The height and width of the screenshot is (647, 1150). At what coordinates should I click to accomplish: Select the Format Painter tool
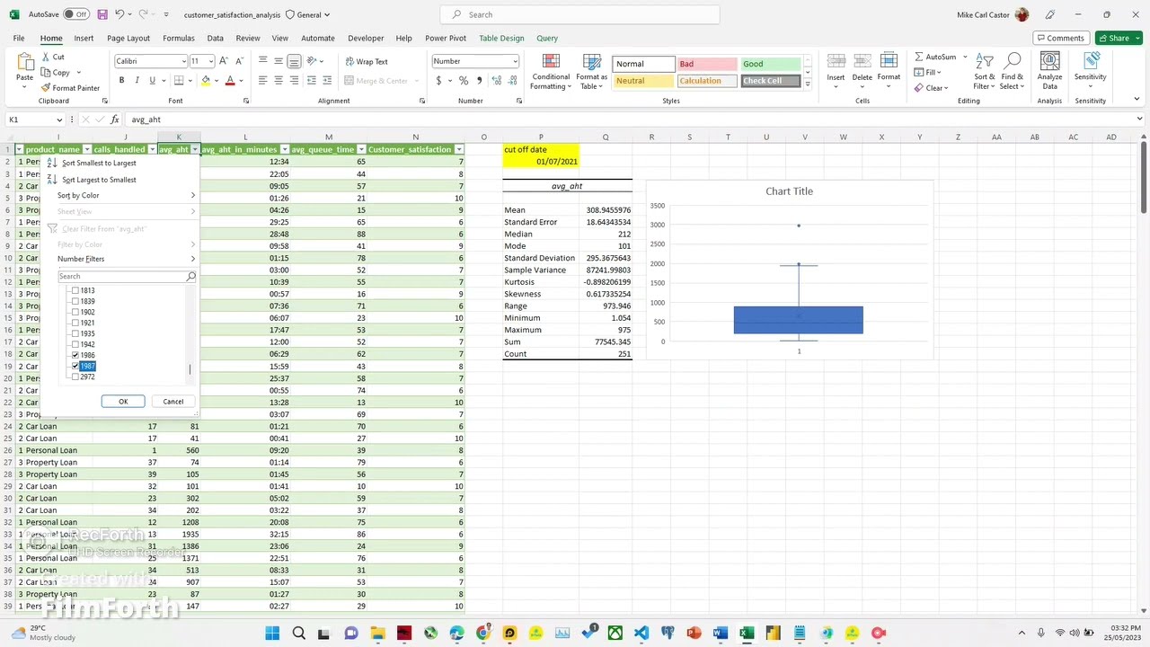pos(70,88)
